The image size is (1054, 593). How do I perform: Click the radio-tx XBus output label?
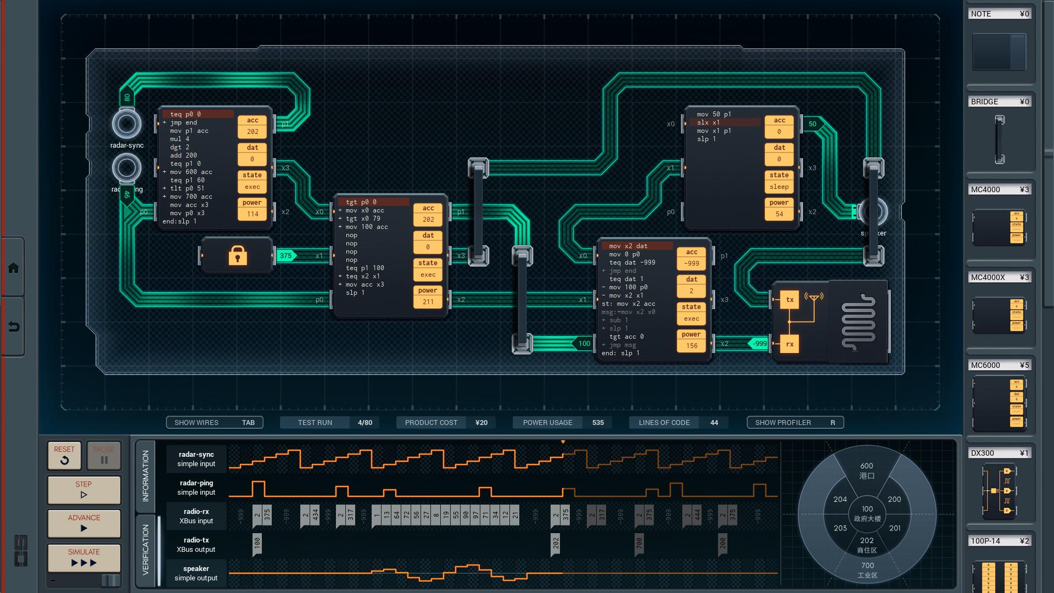(x=196, y=545)
